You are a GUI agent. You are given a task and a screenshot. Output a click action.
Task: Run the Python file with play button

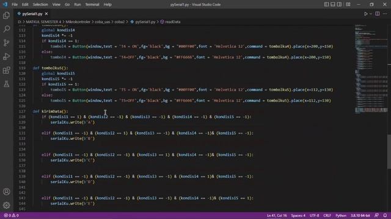pyautogui.click(x=365, y=14)
